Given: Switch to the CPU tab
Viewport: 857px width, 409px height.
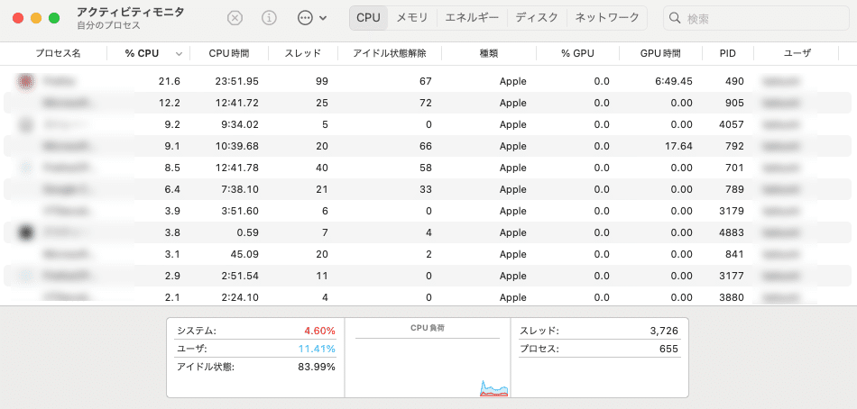Looking at the screenshot, I should tap(368, 18).
